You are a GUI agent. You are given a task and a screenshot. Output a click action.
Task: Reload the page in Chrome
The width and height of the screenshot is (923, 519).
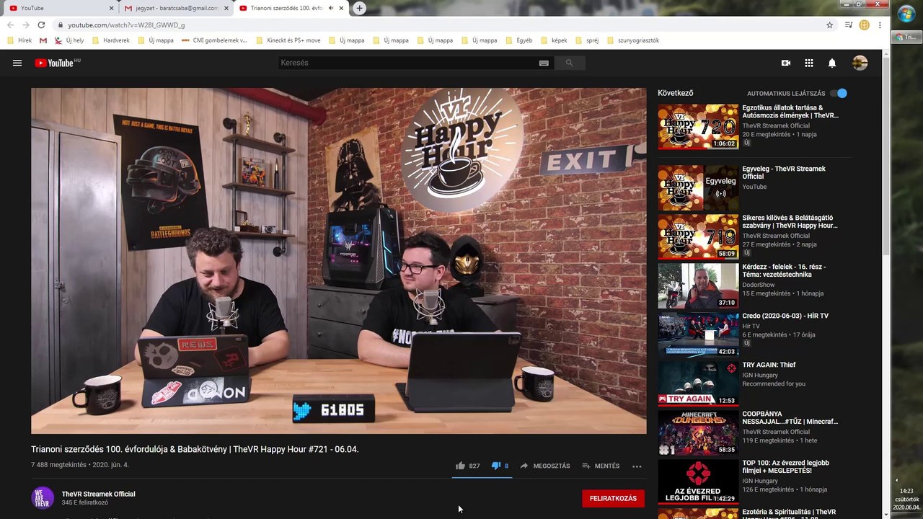(41, 25)
